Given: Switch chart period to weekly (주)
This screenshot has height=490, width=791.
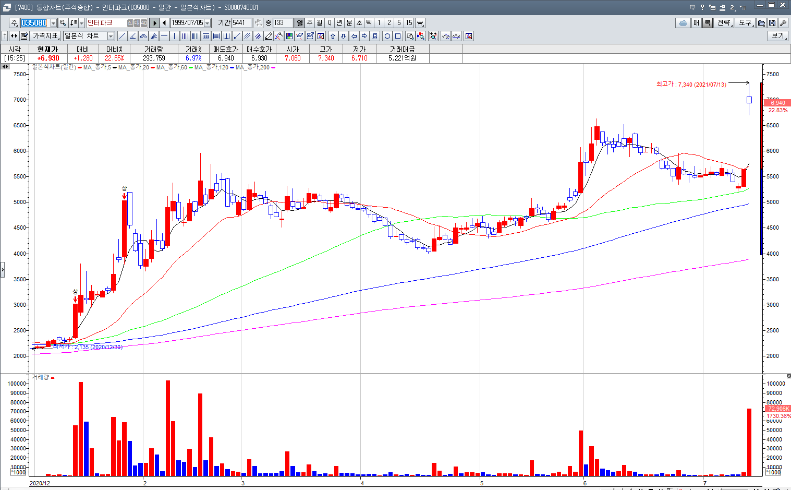Looking at the screenshot, I should coord(310,23).
